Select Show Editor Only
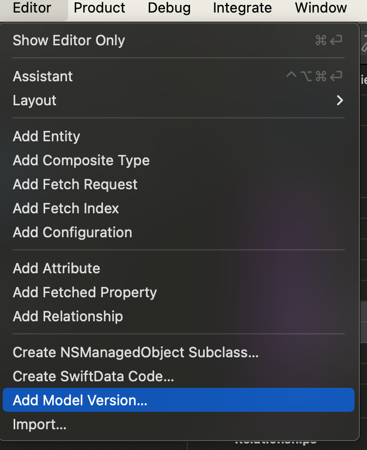 point(69,40)
